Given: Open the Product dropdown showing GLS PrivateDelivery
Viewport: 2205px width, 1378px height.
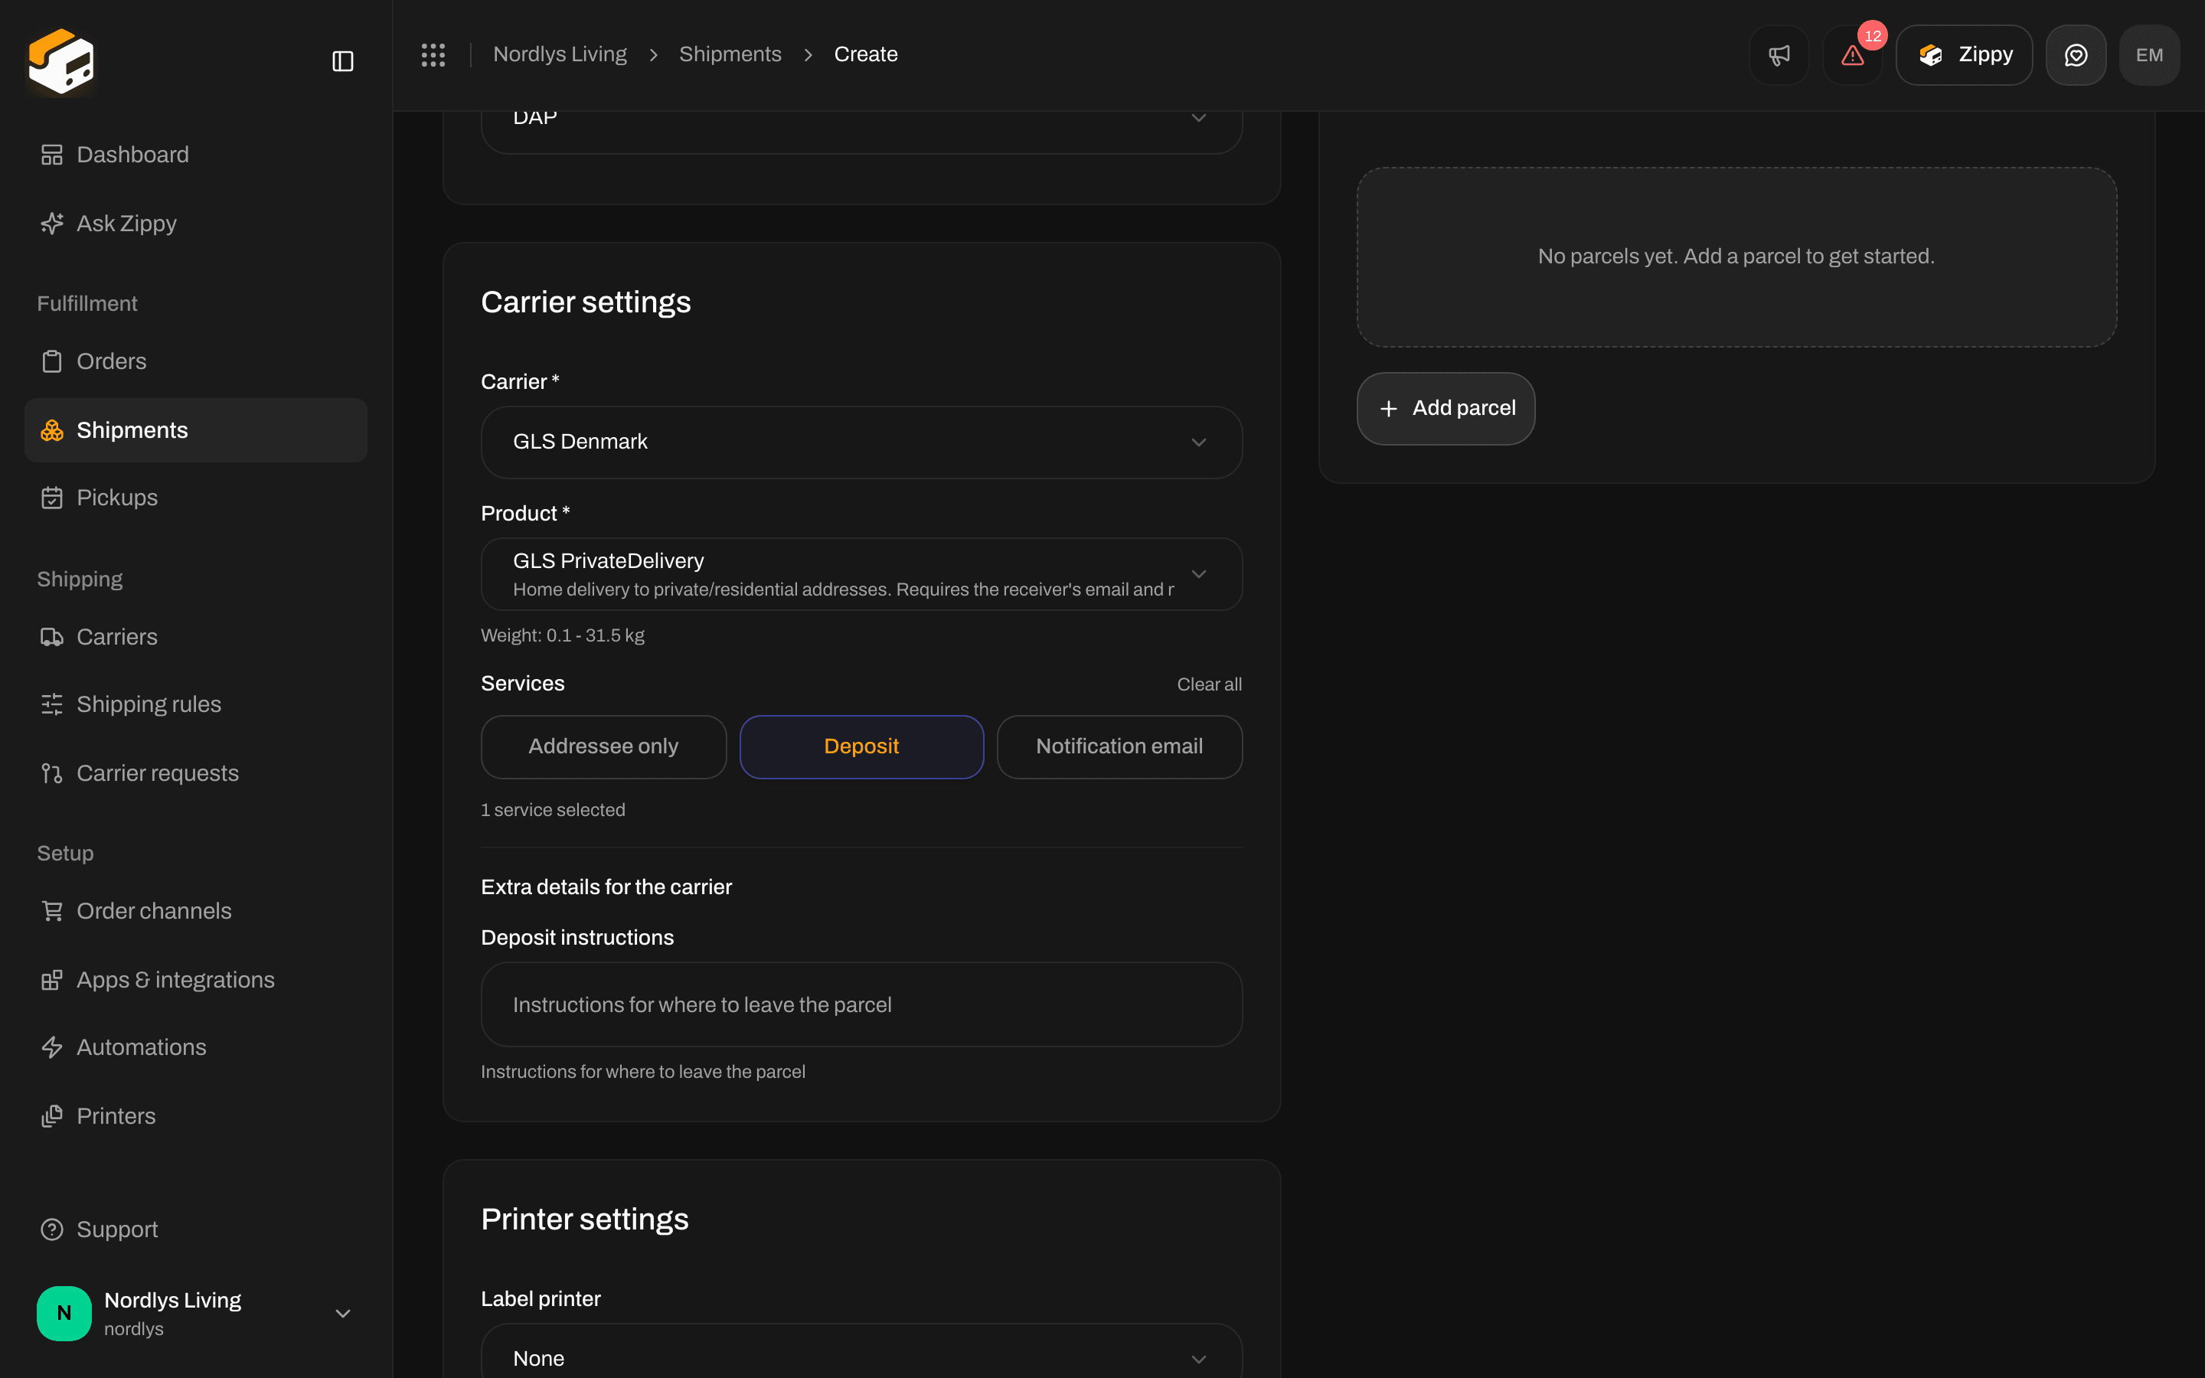Looking at the screenshot, I should (861, 574).
